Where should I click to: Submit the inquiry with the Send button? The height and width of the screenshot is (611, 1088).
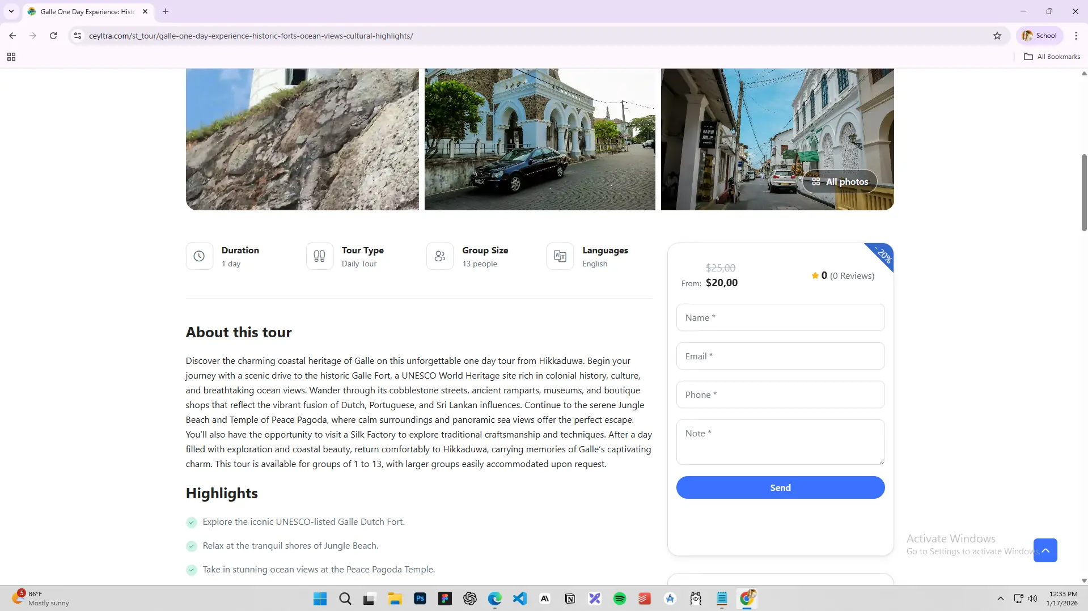[780, 487]
